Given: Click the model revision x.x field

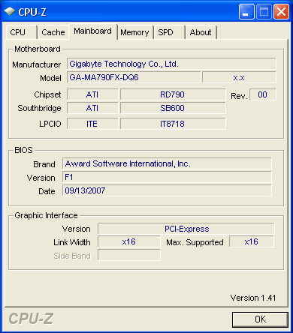Looking at the screenshot, I should click(239, 77).
